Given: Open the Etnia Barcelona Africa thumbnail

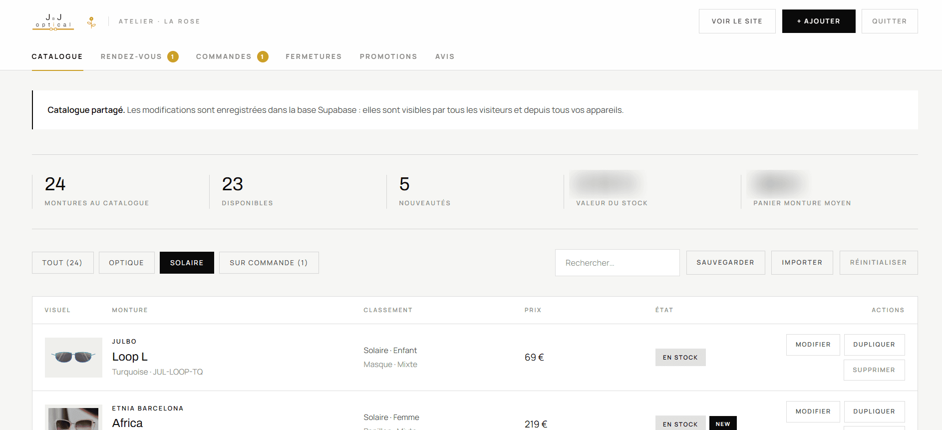Looking at the screenshot, I should (73, 418).
